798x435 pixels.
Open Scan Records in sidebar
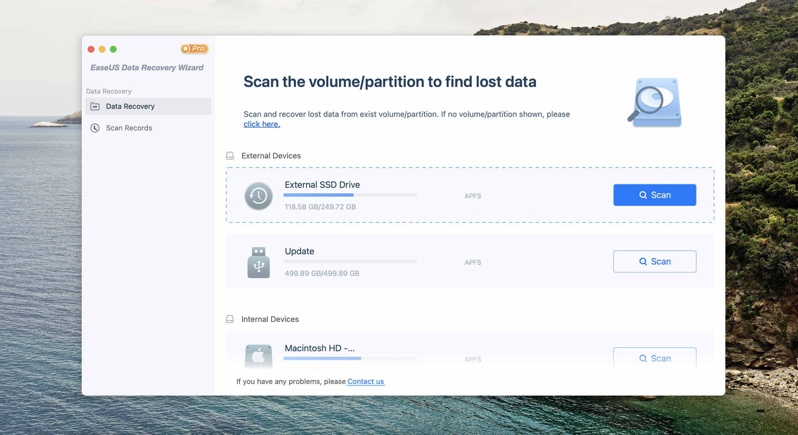[148, 128]
